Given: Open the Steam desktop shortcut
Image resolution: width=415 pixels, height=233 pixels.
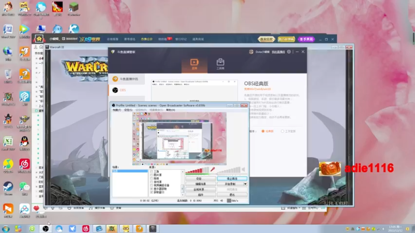Looking at the screenshot, I should coord(8,188).
